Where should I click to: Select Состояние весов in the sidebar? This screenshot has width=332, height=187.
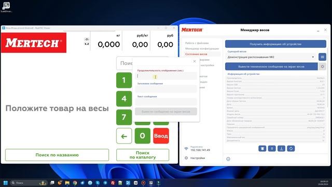(196, 54)
